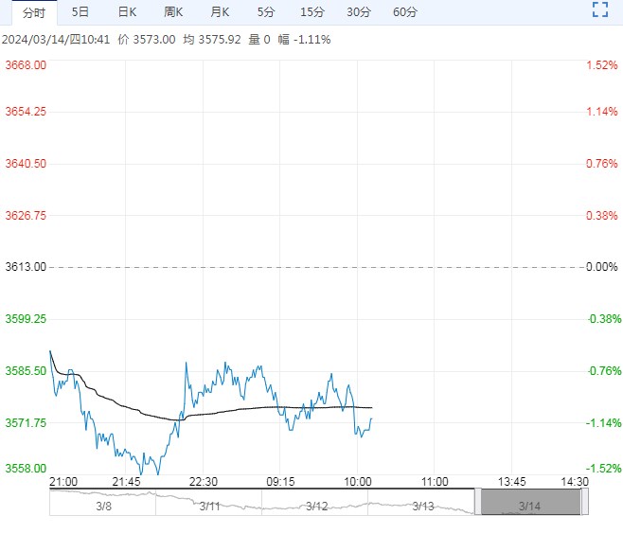Show the 周K weekly candlestick view
The width and height of the screenshot is (623, 534).
pos(173,12)
